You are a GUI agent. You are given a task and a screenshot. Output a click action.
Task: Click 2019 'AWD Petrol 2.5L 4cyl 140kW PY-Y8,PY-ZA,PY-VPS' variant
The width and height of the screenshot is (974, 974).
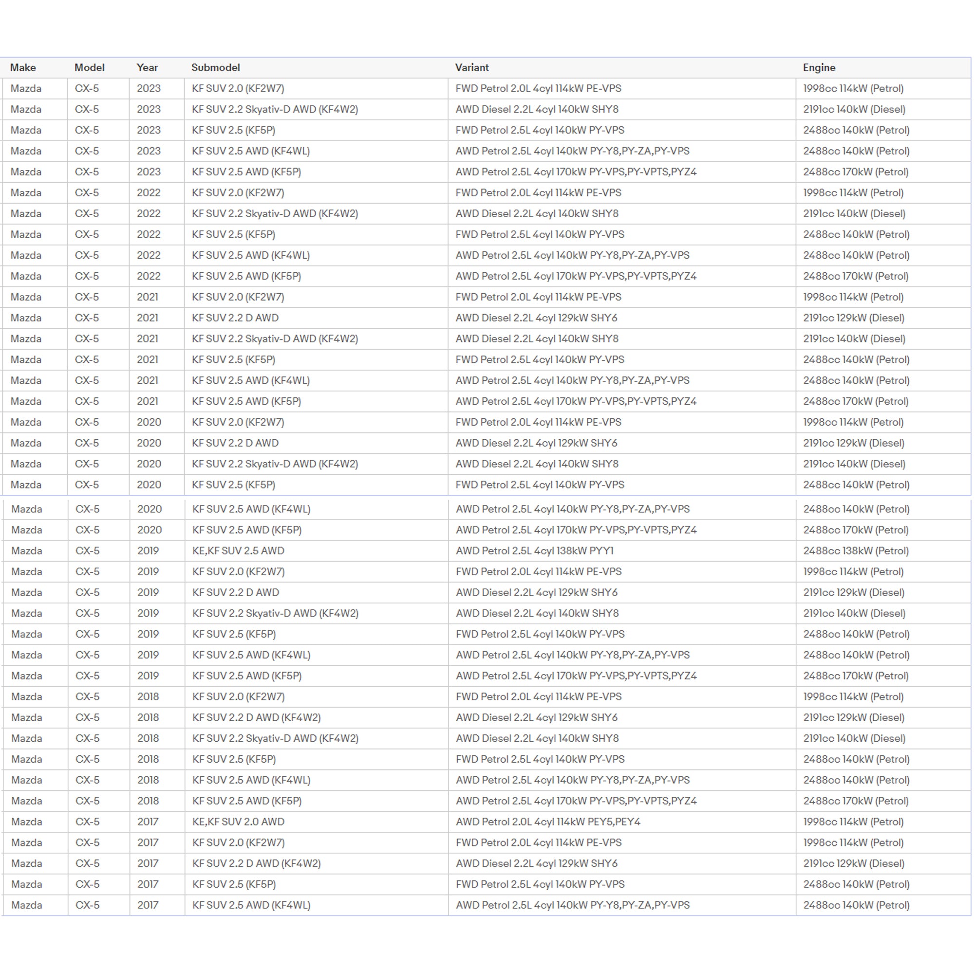pyautogui.click(x=573, y=656)
